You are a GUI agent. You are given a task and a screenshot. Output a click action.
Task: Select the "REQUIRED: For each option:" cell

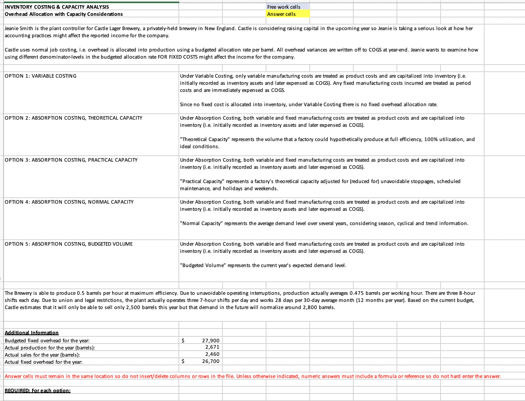[x=37, y=390]
